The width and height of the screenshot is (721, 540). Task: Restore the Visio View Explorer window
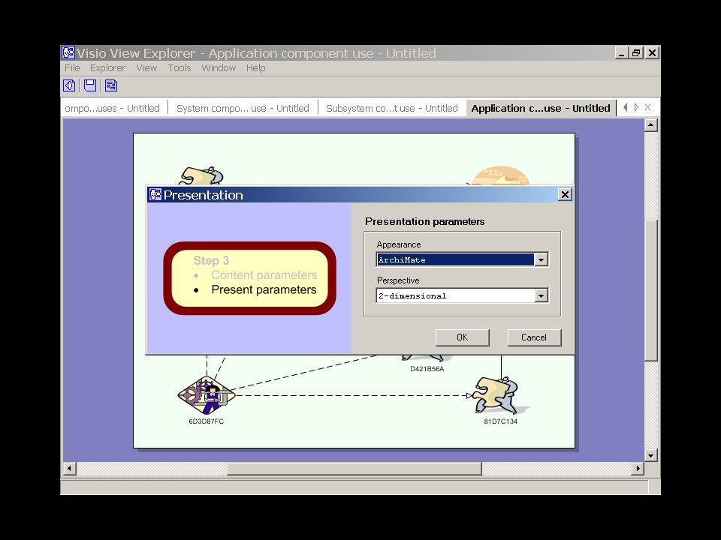click(636, 52)
